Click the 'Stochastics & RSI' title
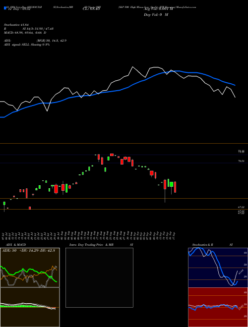This screenshot has height=327, width=248. (212, 245)
